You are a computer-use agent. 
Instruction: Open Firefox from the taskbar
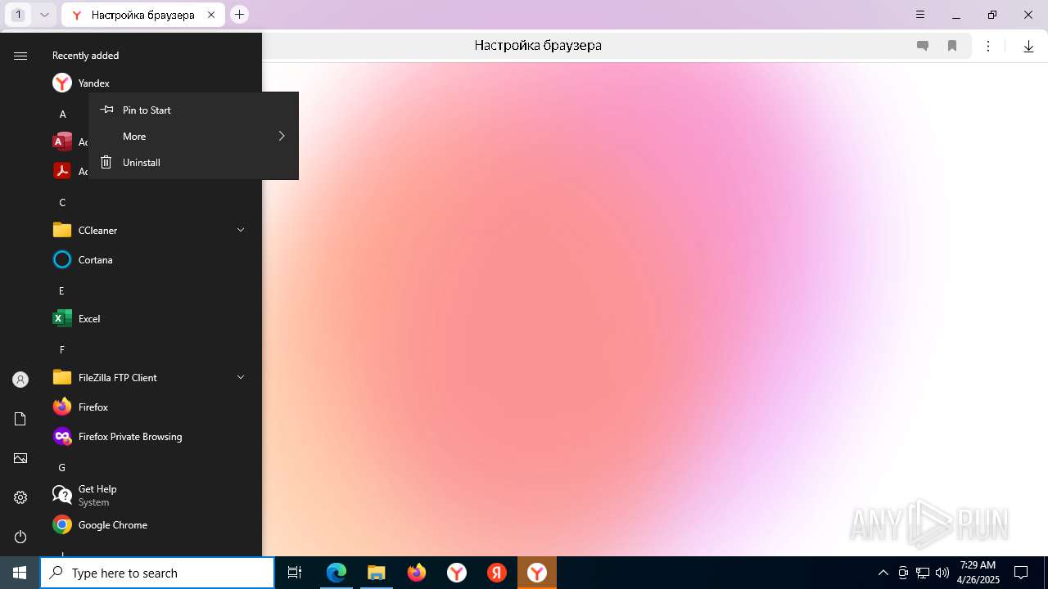coord(417,573)
